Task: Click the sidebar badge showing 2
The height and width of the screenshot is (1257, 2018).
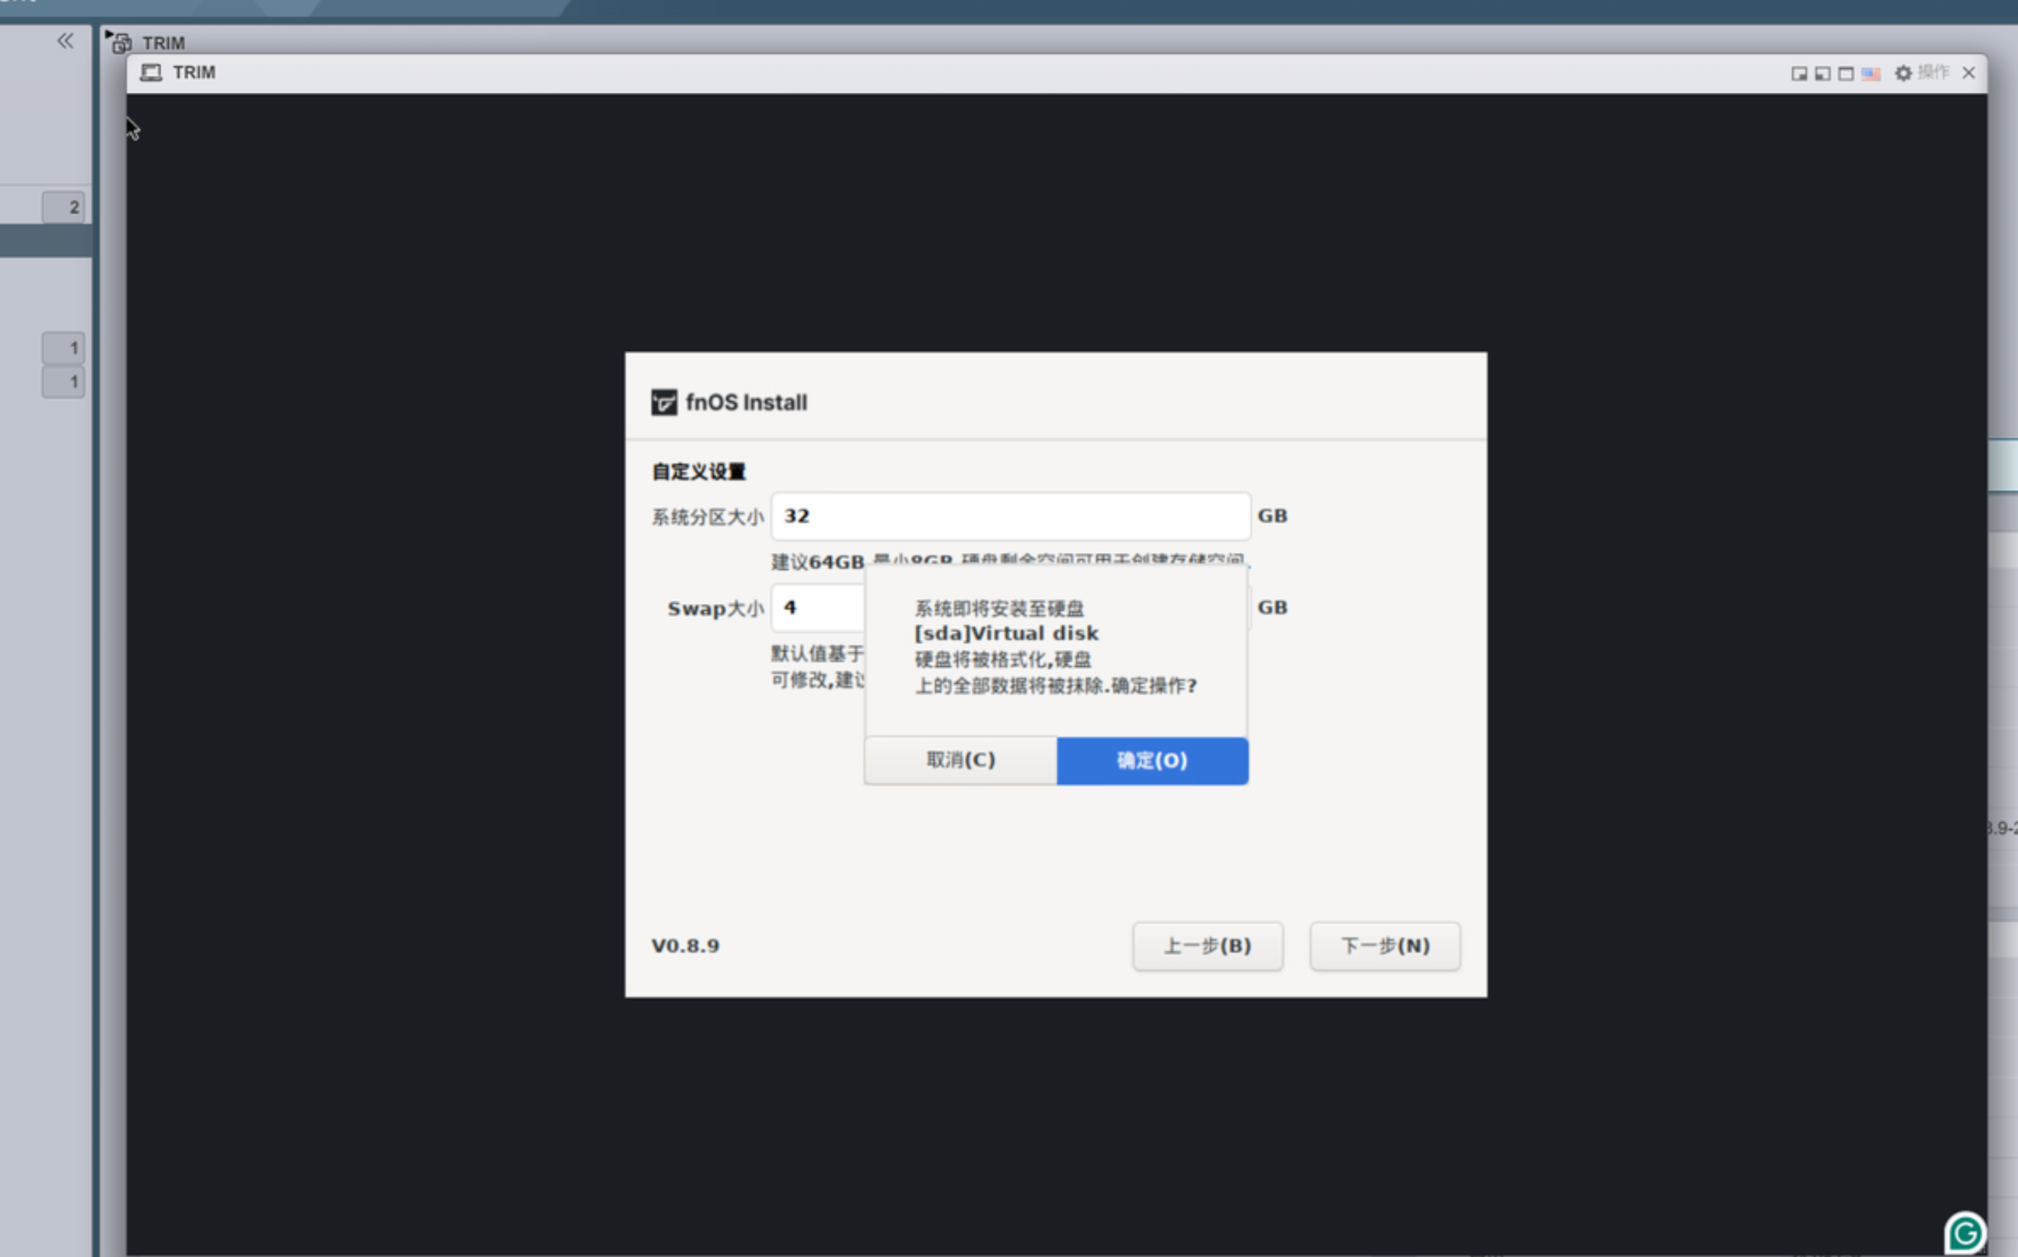Action: pos(64,207)
